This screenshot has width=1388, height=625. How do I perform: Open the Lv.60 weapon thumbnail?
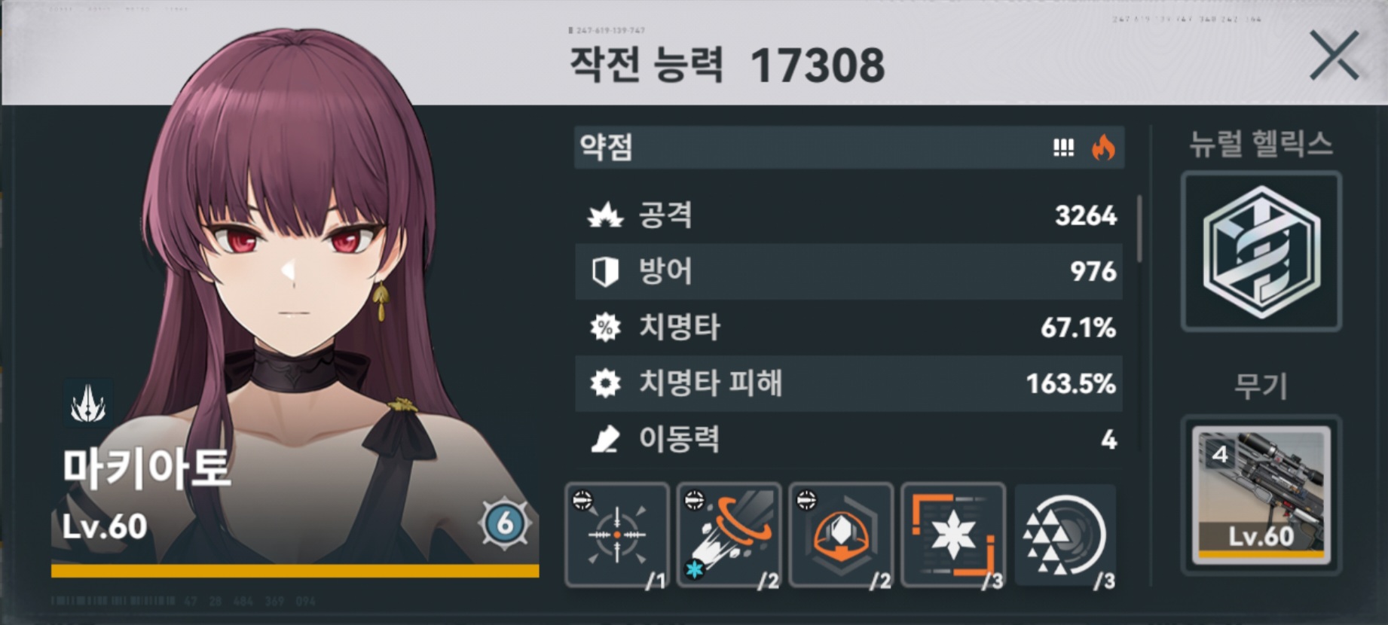1261,495
